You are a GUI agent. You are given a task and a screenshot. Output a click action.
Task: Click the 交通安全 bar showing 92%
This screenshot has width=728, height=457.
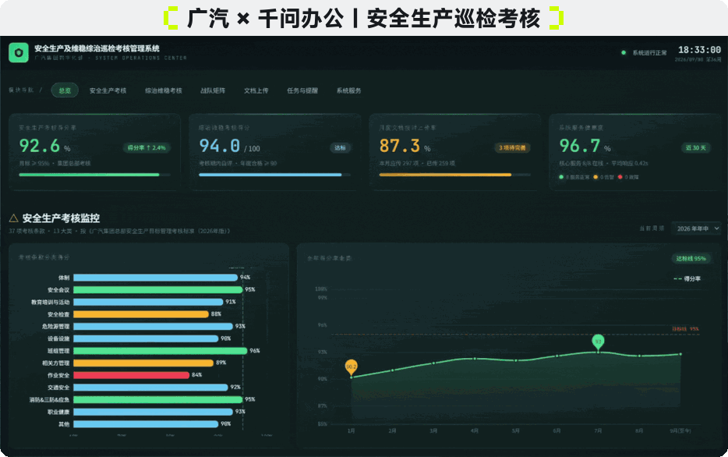coord(151,388)
